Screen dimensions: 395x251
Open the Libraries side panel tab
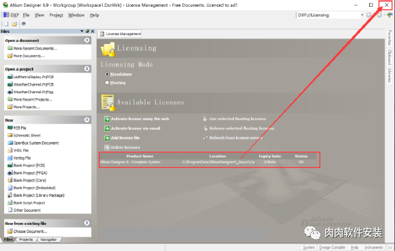coord(390,75)
